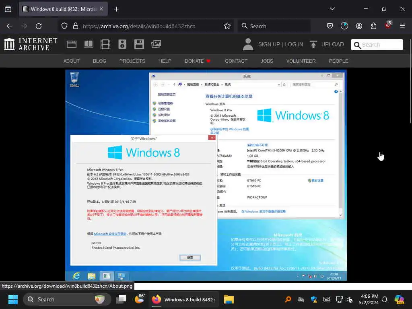
Task: Go back one page in Firefox
Action: (x=10, y=26)
